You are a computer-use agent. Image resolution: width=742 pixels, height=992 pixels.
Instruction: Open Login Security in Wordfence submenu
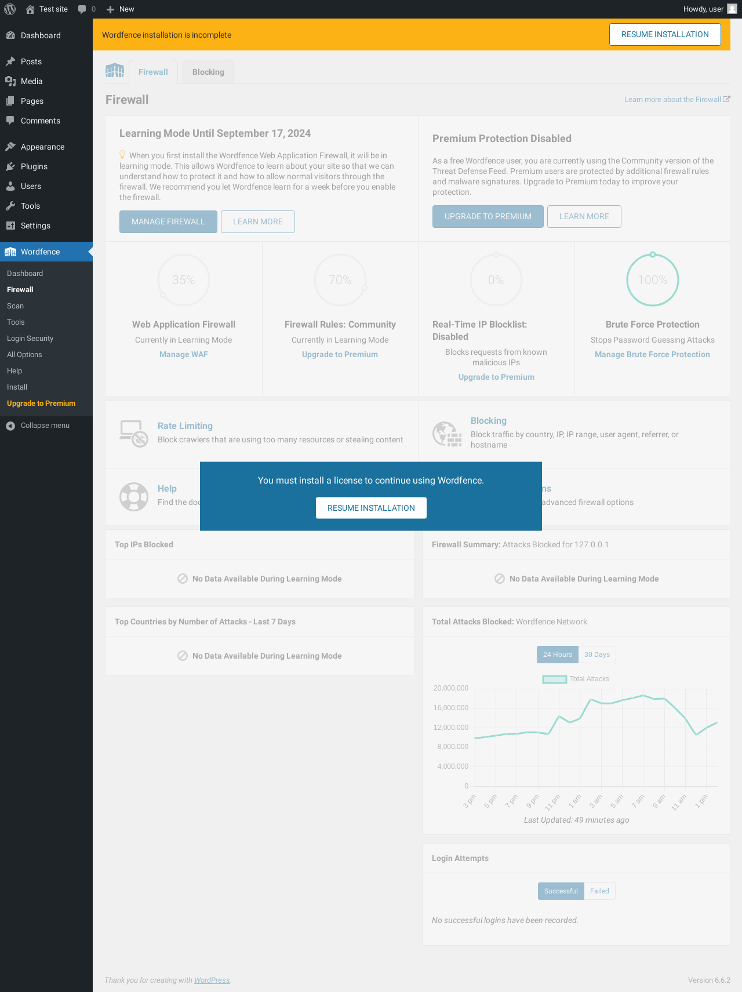30,339
